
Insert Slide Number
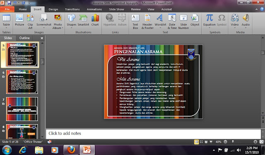[183, 21]
